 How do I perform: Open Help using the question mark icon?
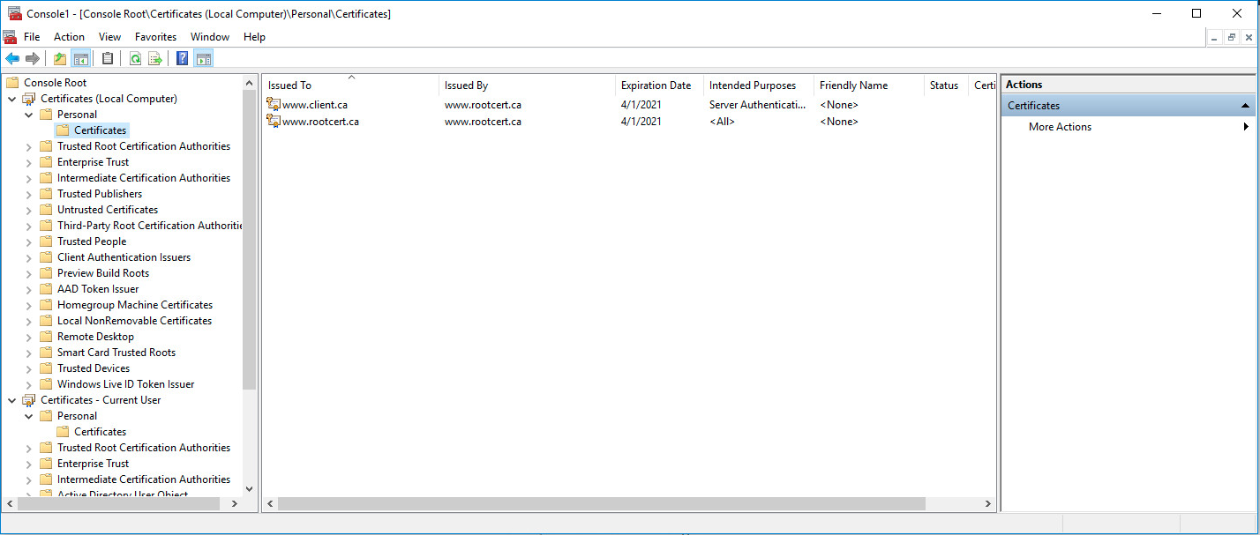182,58
